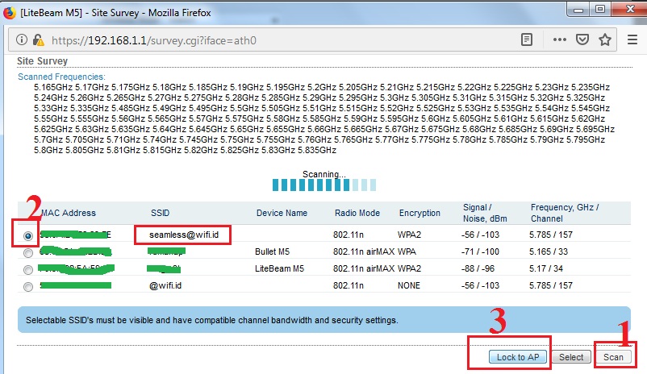Close the Site Survey window
Image resolution: width=647 pixels, height=374 pixels.
[x=630, y=9]
